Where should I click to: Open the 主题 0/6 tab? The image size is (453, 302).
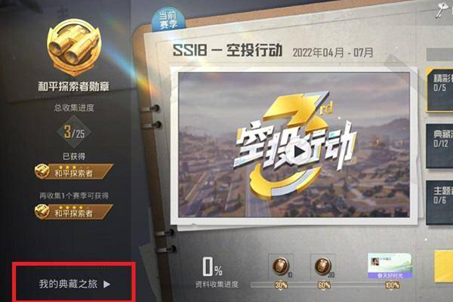(x=439, y=202)
